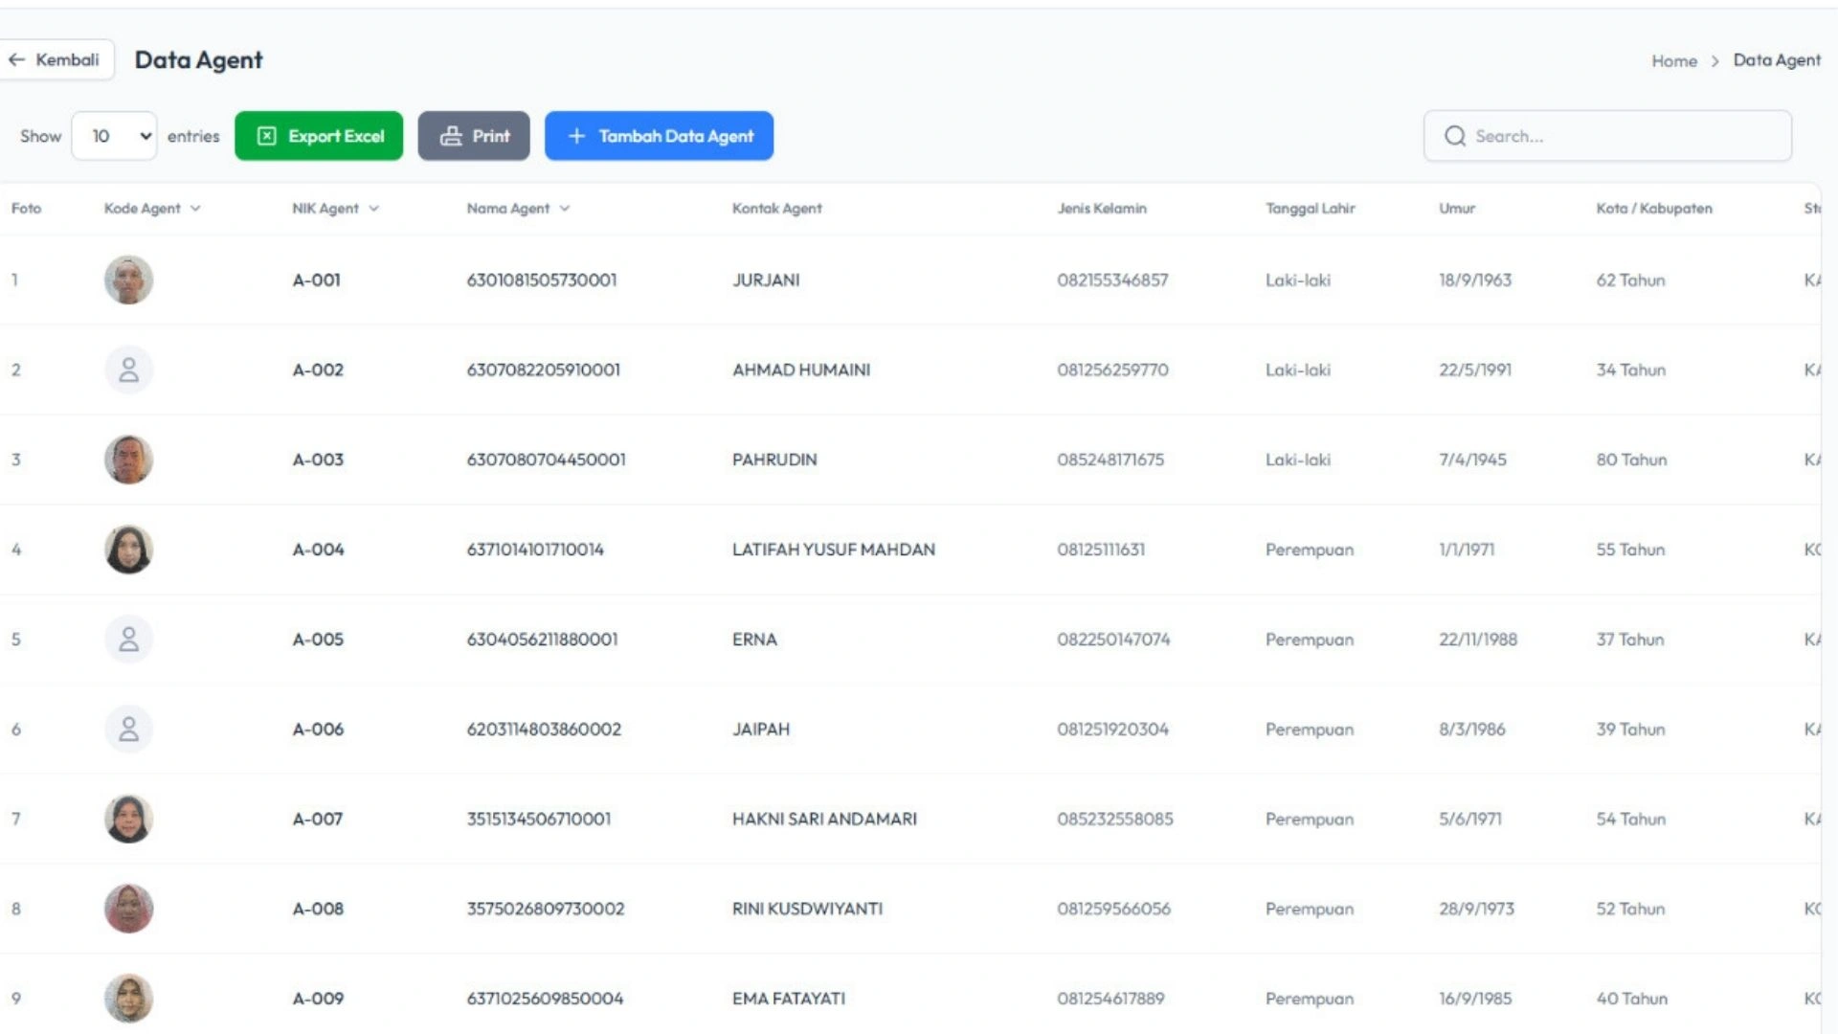This screenshot has width=1838, height=1034.
Task: Open the profile photo of agent A-004
Action: click(x=128, y=550)
